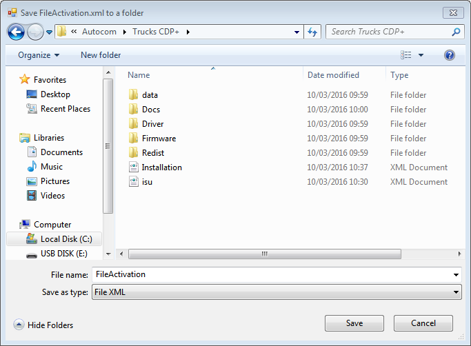Viewport: 471px width, 346px height.
Task: Click the Change your view icon
Action: (x=405, y=55)
